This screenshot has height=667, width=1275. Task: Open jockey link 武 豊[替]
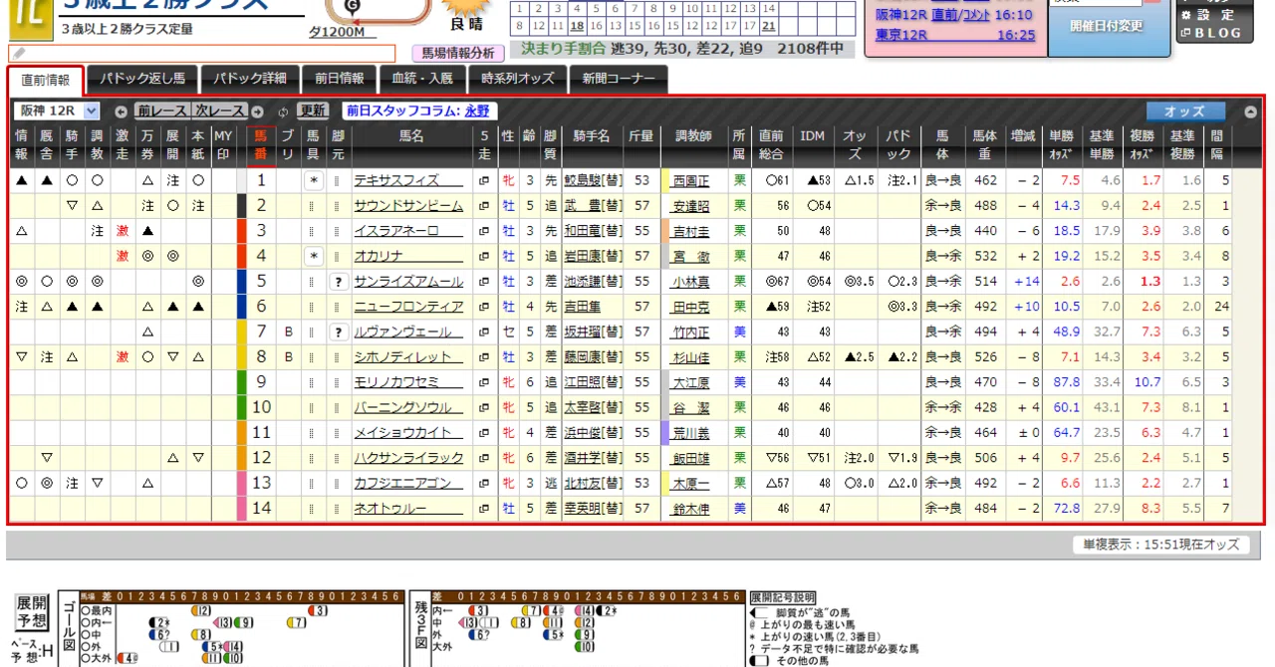592,206
